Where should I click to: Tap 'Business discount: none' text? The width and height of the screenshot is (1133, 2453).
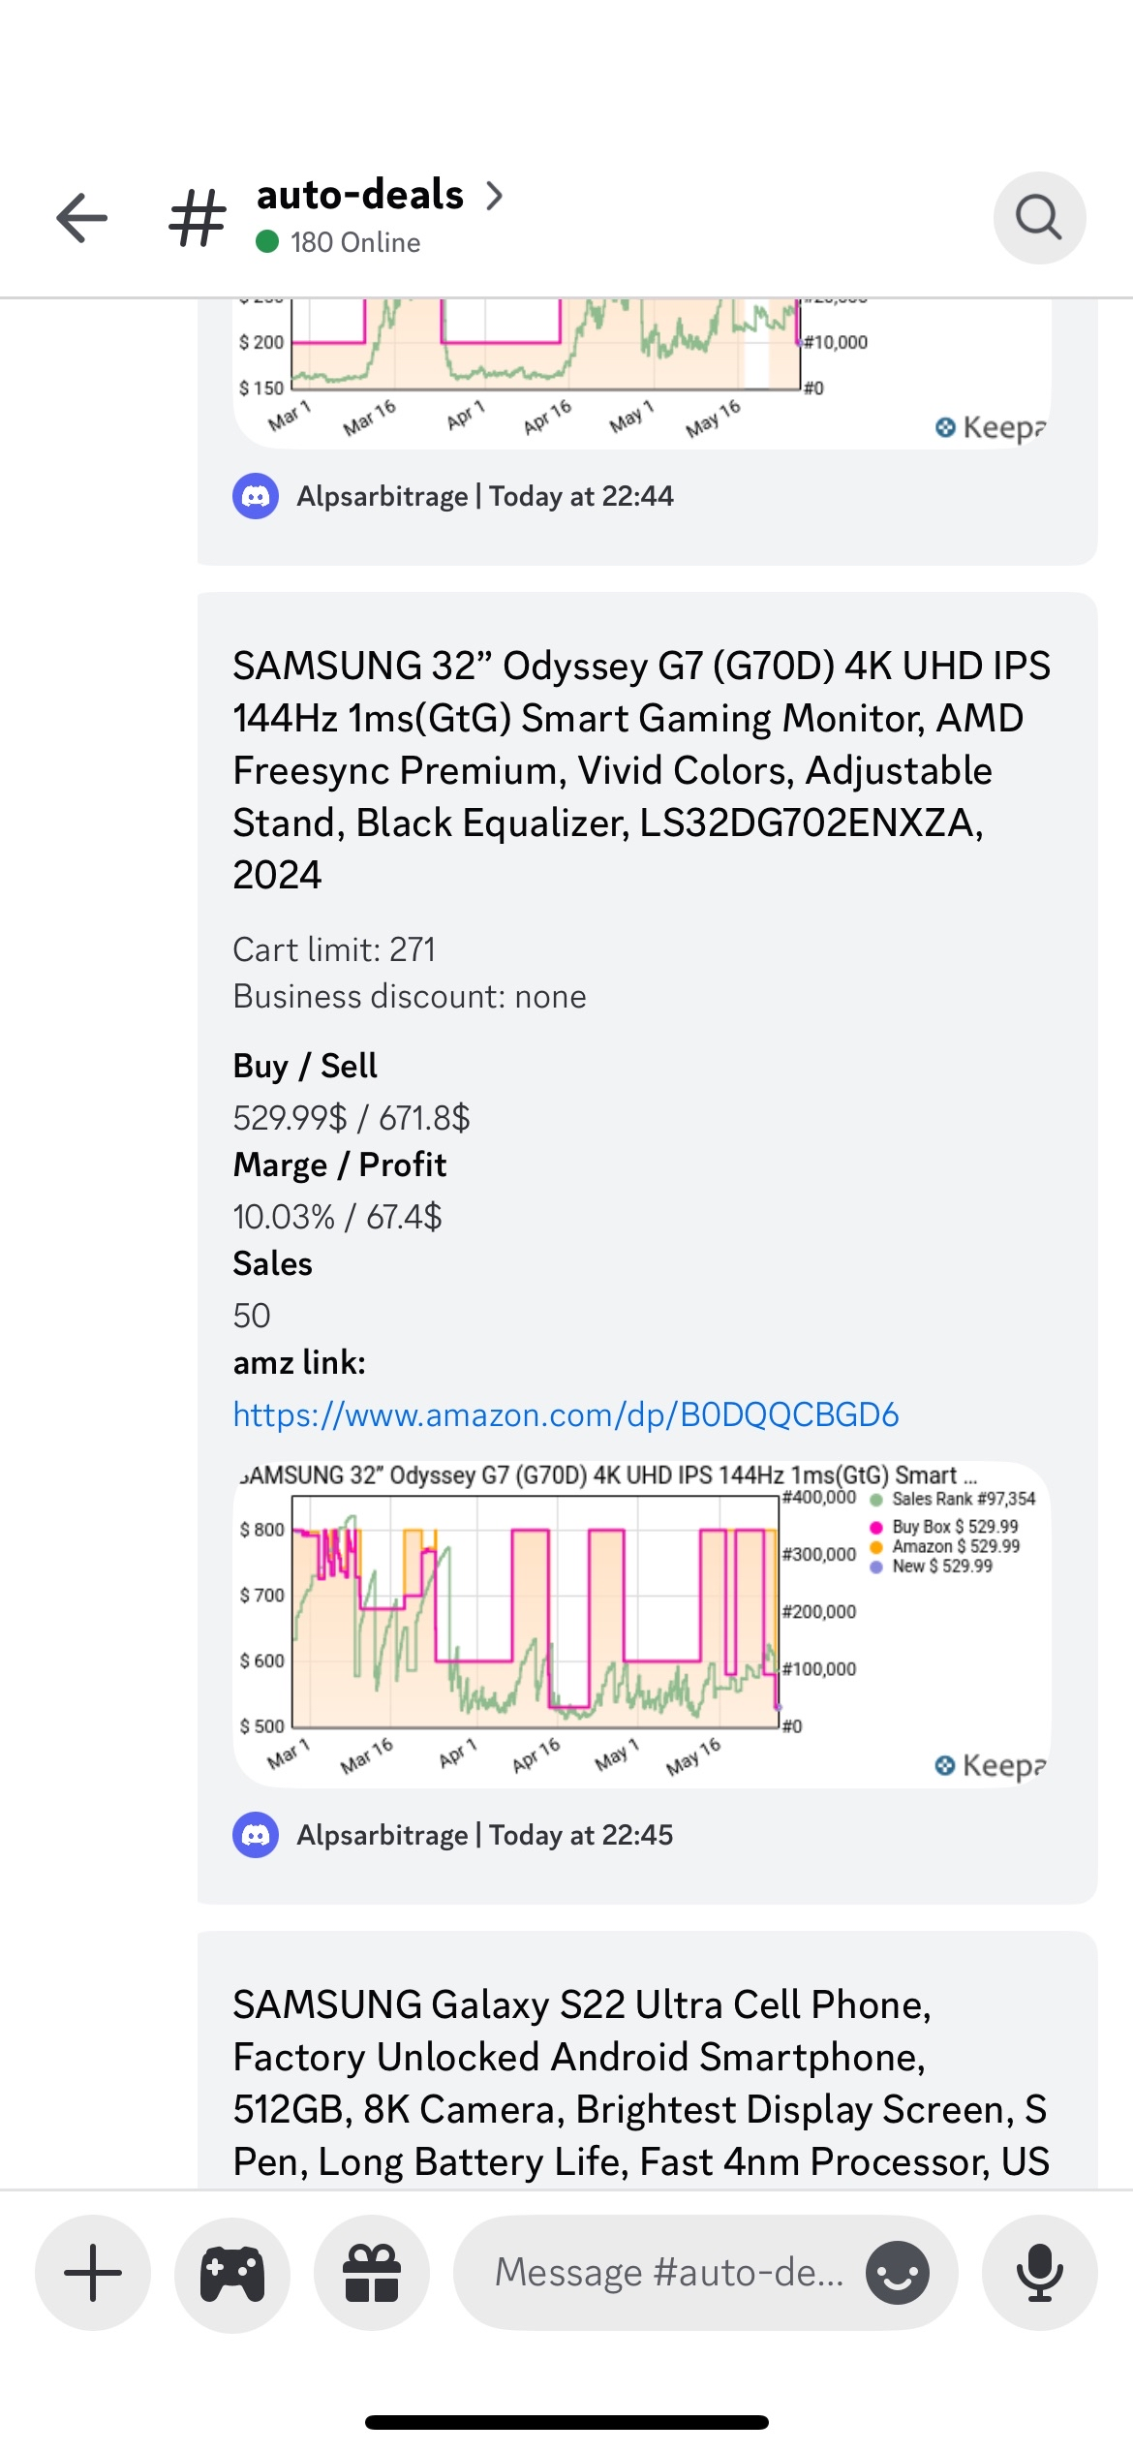(410, 996)
